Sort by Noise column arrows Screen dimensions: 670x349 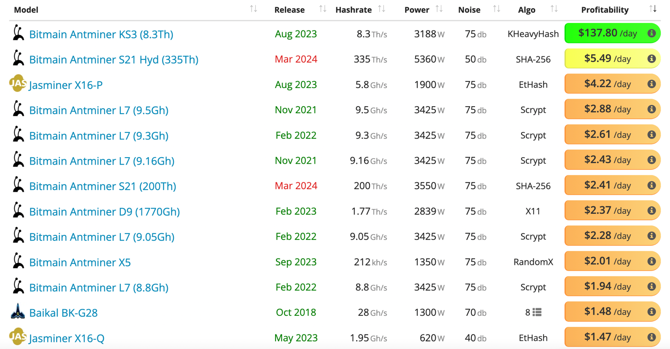[x=497, y=9]
